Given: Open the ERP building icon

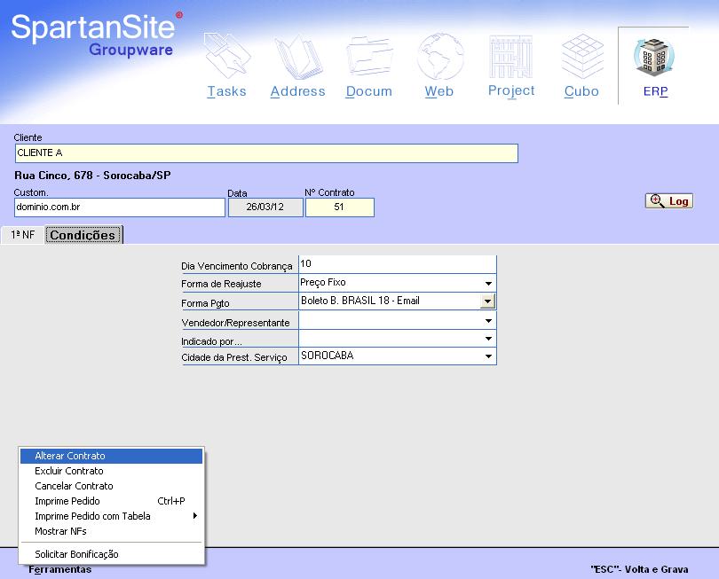Looking at the screenshot, I should [x=654, y=57].
